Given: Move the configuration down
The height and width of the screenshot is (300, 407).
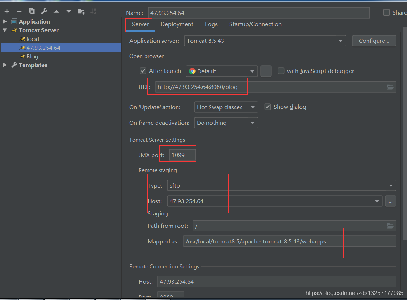Looking at the screenshot, I should [x=69, y=11].
